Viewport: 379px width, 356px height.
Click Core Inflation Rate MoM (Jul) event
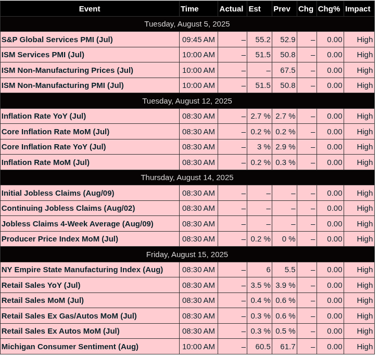(x=90, y=132)
